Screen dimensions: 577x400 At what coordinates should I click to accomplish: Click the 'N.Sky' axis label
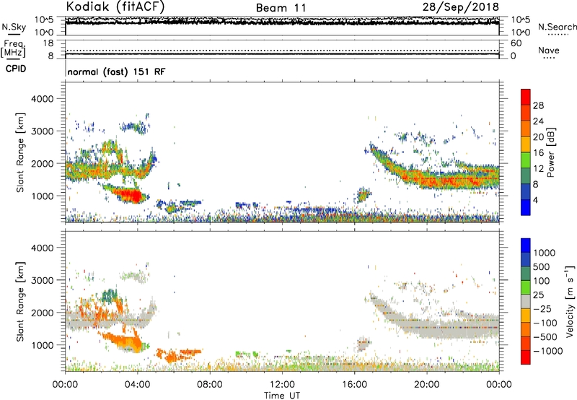[x=14, y=27]
